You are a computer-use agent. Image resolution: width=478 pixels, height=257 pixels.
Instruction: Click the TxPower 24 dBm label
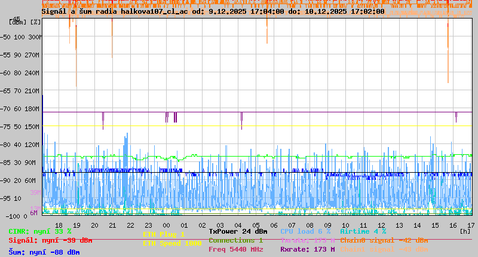[x=238, y=231]
